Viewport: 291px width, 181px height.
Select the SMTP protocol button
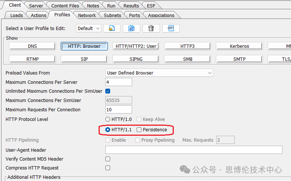point(239,59)
